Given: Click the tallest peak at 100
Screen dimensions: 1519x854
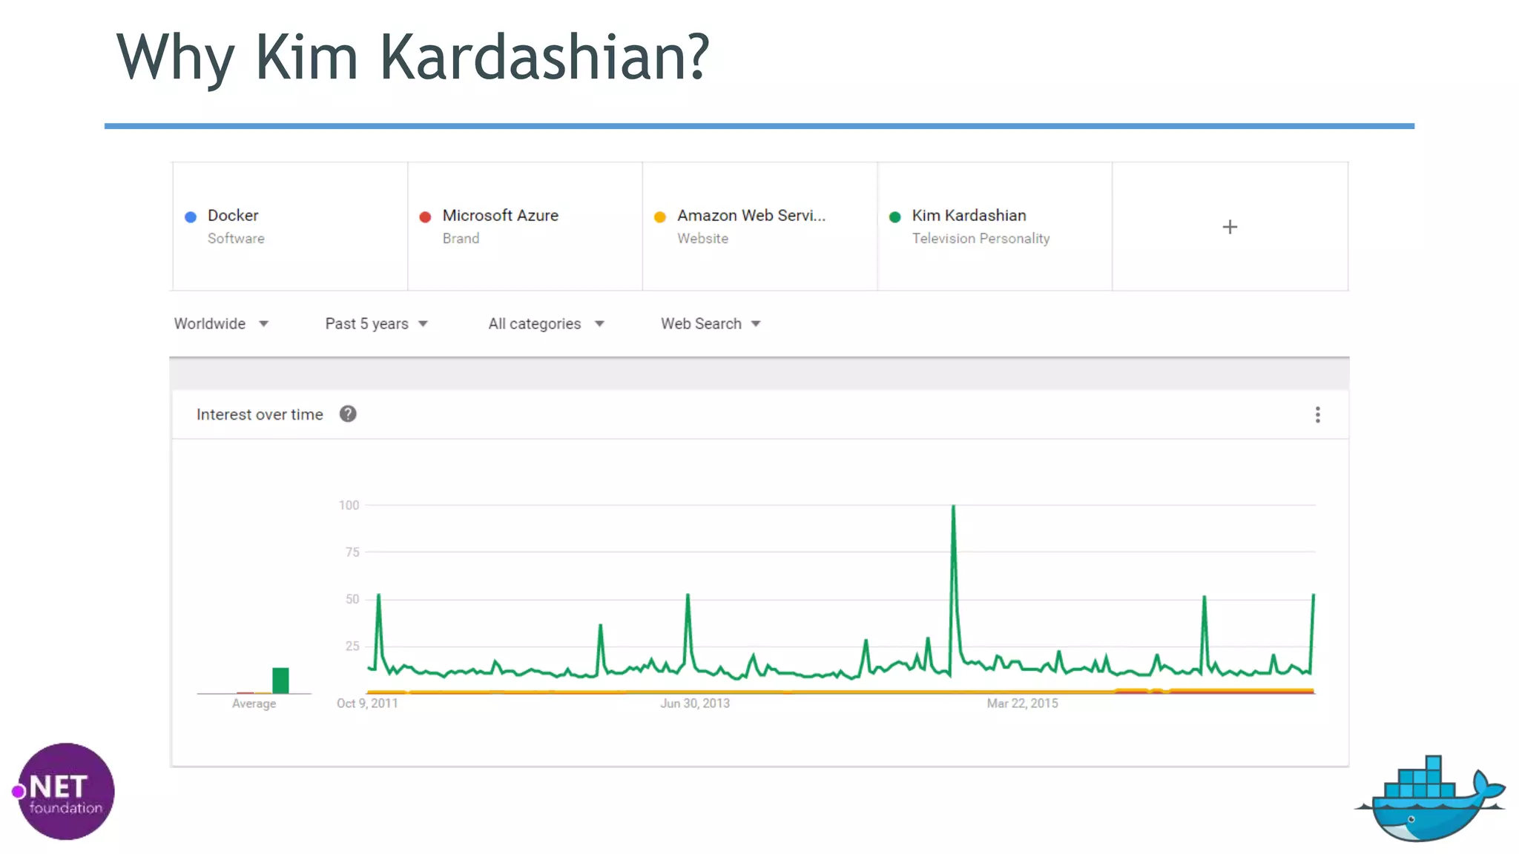Looking at the screenshot, I should click(x=953, y=507).
